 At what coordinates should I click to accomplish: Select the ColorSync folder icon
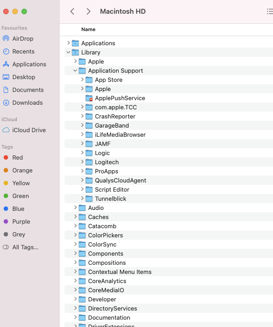pos(82,244)
